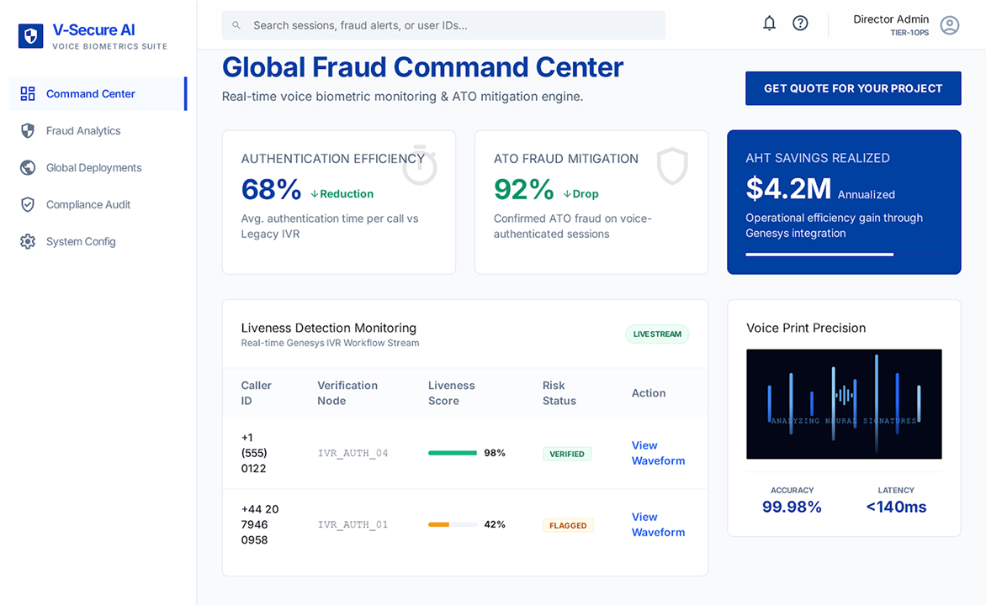The width and height of the screenshot is (986, 605).
Task: Click Director Admin user name
Action: [x=890, y=19]
